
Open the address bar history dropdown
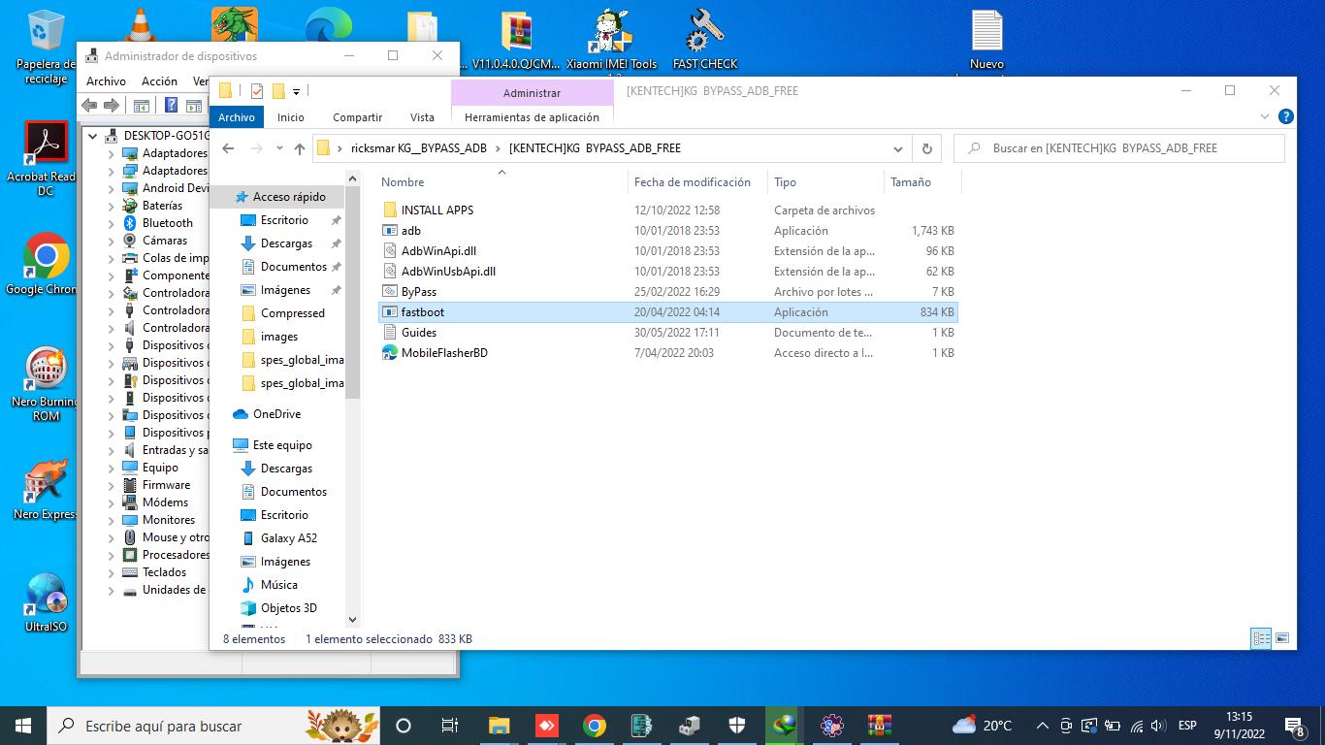[x=898, y=148]
